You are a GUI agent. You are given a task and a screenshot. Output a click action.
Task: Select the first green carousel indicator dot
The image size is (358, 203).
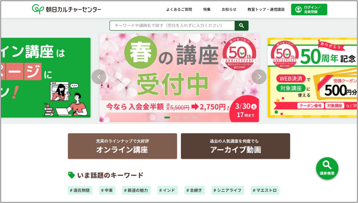coord(167,117)
